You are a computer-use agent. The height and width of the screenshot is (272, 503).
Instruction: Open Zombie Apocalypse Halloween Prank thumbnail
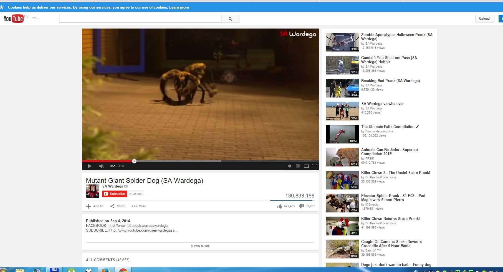342,42
